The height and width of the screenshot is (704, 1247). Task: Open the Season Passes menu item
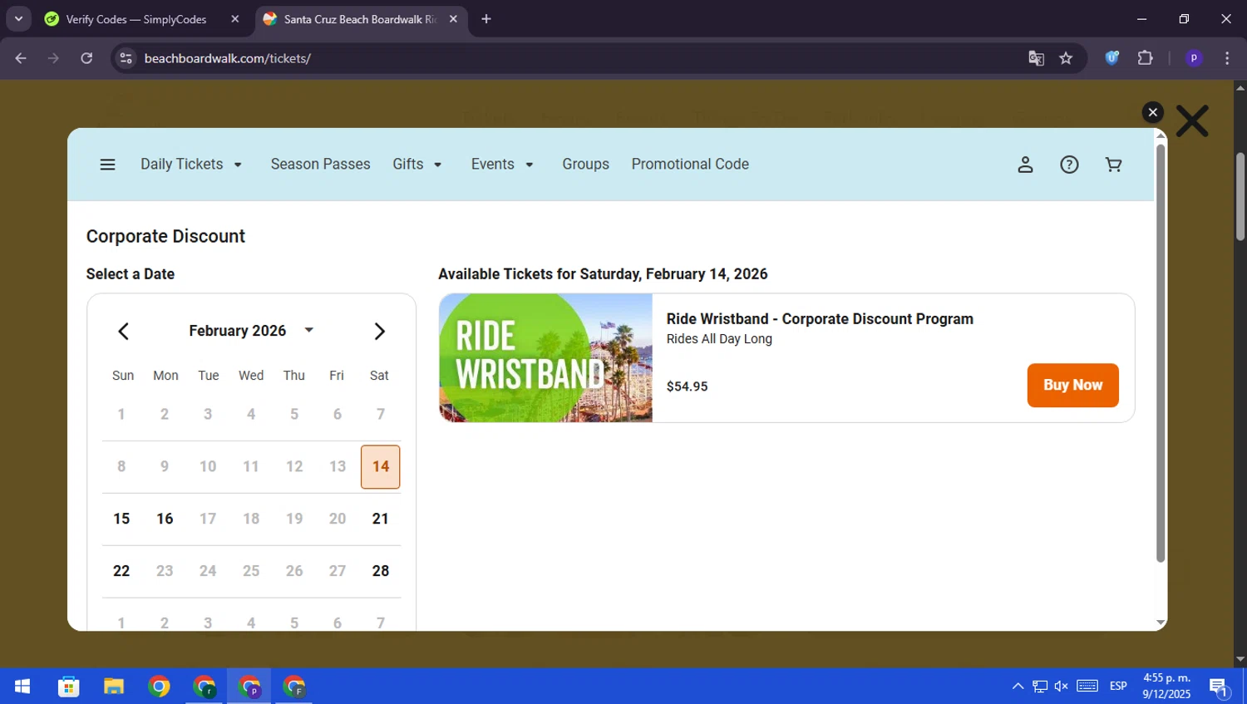coord(320,165)
